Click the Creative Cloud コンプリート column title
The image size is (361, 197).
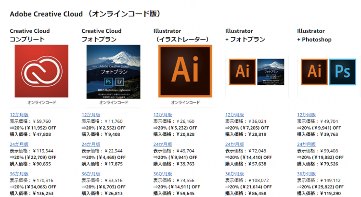click(30, 35)
